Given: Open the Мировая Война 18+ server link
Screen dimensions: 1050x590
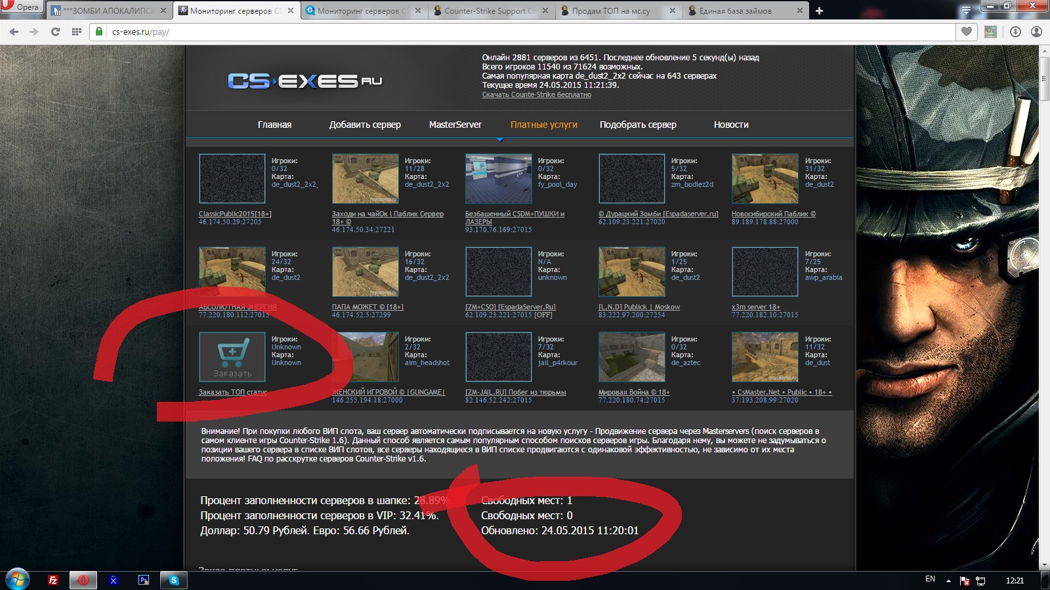Looking at the screenshot, I should click(634, 392).
